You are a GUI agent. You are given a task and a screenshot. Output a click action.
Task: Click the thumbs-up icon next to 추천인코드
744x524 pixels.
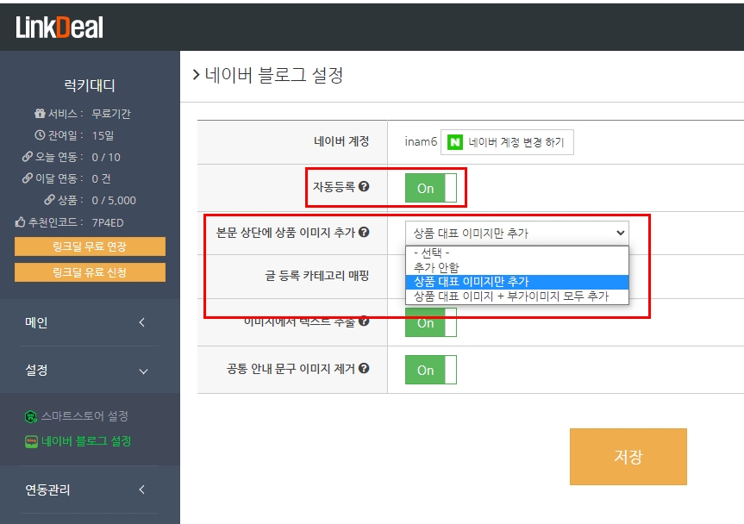click(20, 222)
